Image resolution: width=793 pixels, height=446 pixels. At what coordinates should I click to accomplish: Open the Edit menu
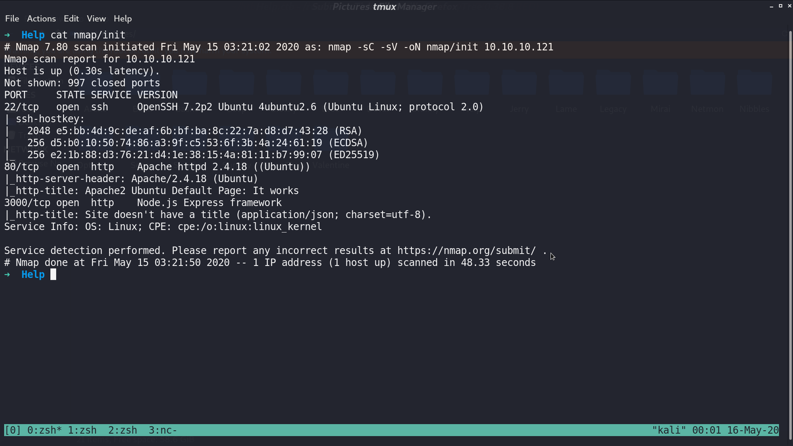point(71,19)
